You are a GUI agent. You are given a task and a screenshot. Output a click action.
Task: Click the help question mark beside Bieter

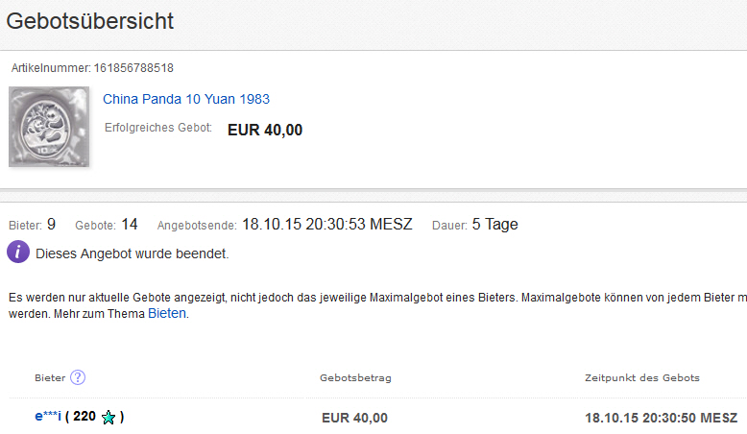click(78, 377)
